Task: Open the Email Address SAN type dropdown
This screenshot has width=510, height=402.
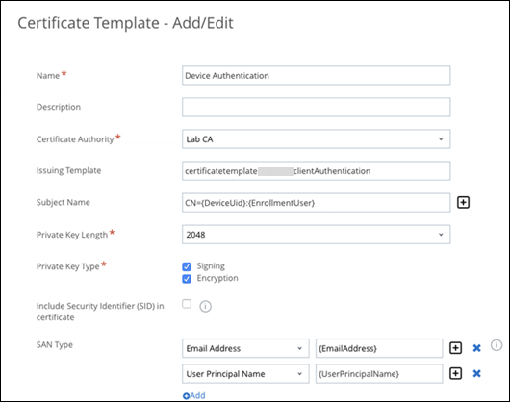Action: click(245, 348)
